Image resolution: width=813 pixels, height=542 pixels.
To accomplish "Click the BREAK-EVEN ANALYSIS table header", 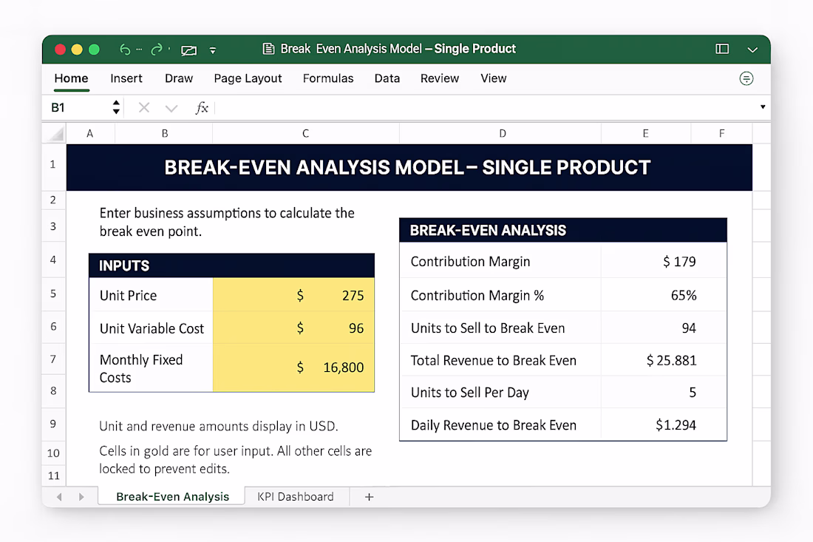I will pos(563,230).
